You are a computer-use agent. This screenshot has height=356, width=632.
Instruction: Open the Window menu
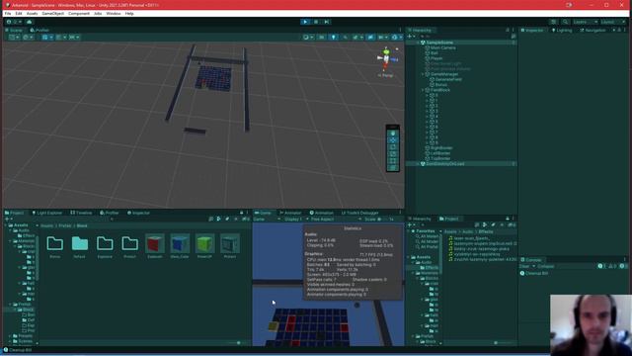114,13
